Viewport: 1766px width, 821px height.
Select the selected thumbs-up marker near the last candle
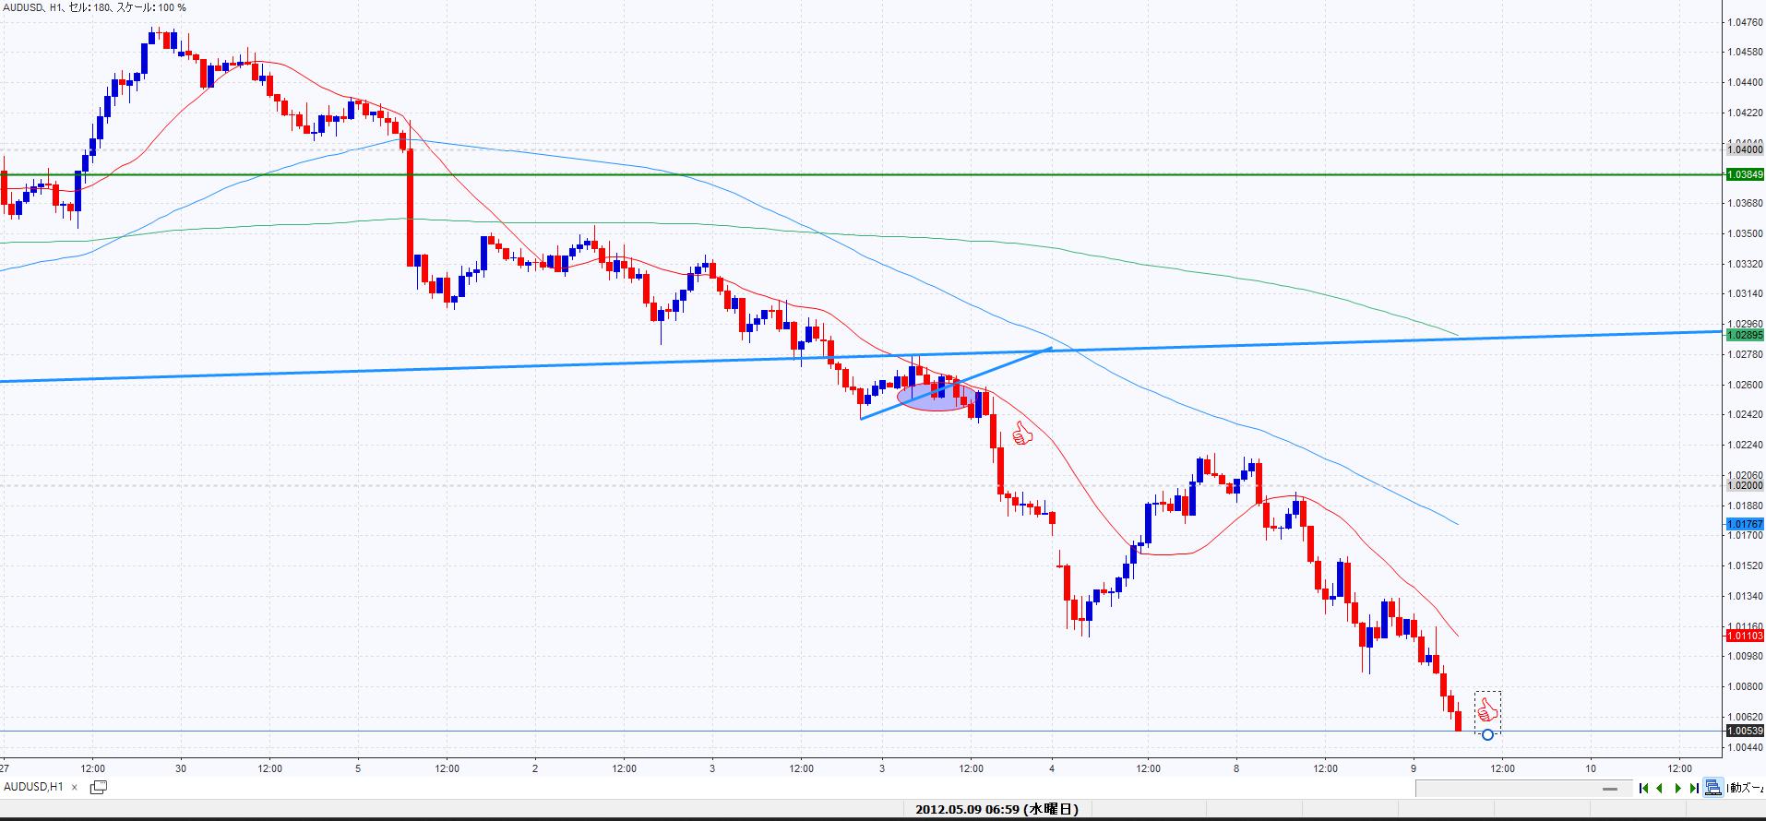point(1486,708)
